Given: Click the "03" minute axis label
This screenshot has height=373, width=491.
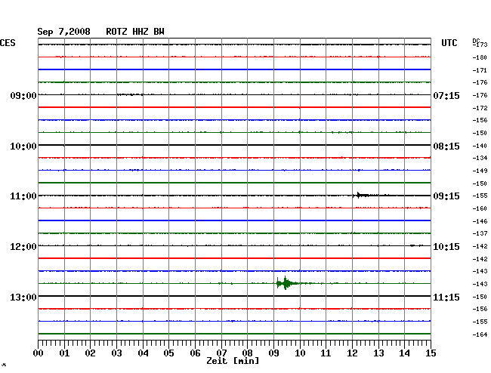Looking at the screenshot, I should coord(117,353).
